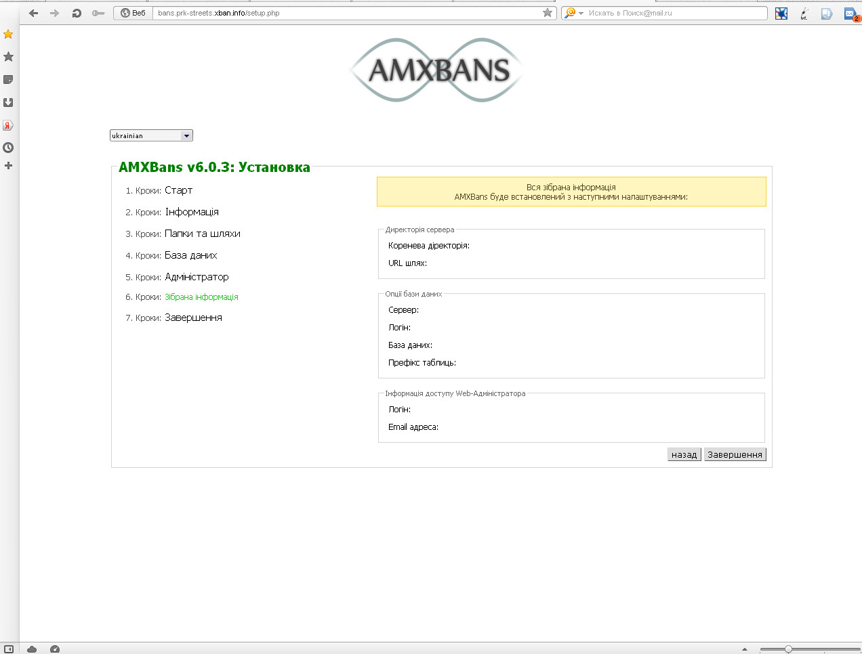Screen dimensions: 862x654
Task: Open the zoom options arrow in status bar
Action: point(745,649)
